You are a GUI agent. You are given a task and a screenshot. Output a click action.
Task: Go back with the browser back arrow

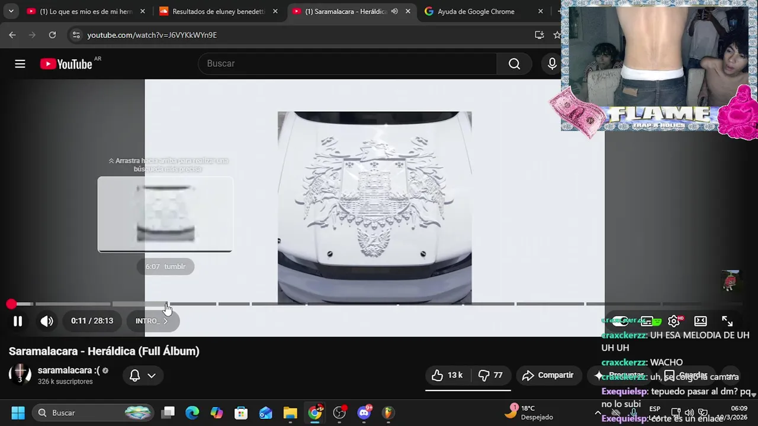(12, 35)
